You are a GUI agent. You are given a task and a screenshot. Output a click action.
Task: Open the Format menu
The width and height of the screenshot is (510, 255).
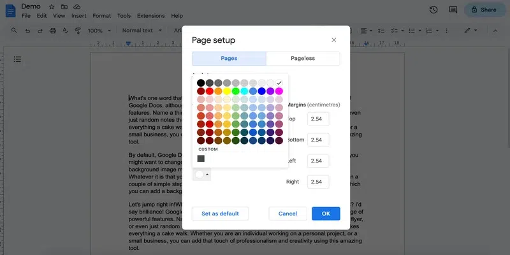coord(102,15)
